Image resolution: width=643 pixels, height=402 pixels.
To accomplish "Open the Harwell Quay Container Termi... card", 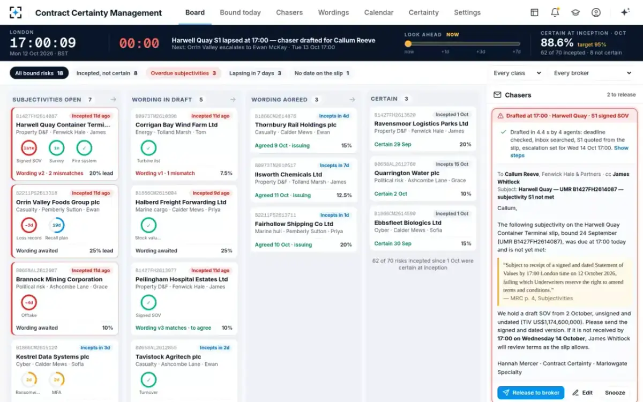I will click(65, 144).
